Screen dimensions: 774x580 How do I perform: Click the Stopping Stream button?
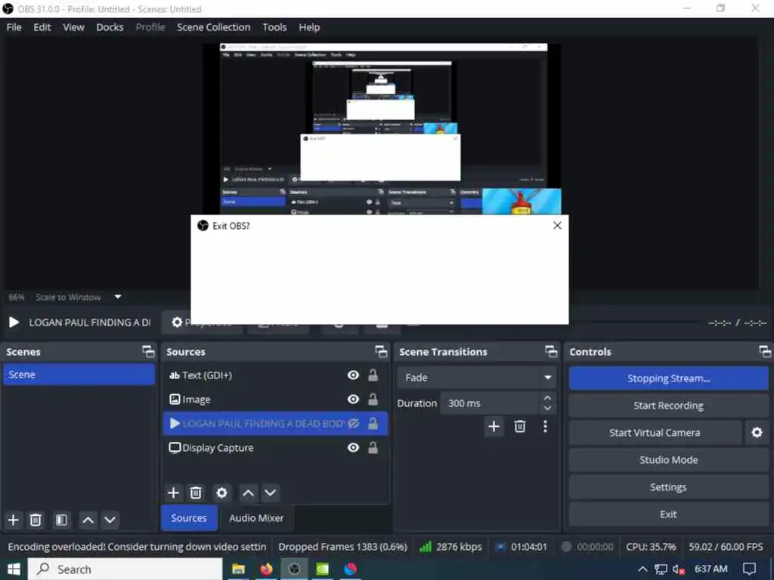click(x=668, y=378)
